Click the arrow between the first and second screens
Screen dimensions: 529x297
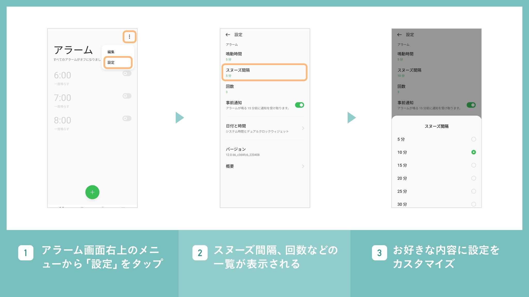[x=180, y=118]
